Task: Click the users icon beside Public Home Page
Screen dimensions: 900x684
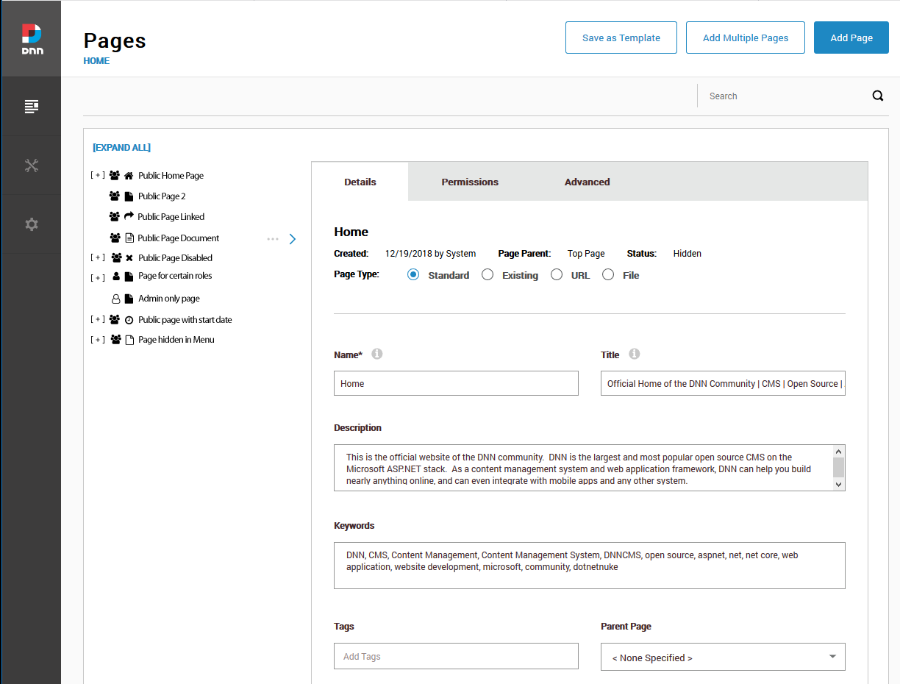Action: coord(115,176)
